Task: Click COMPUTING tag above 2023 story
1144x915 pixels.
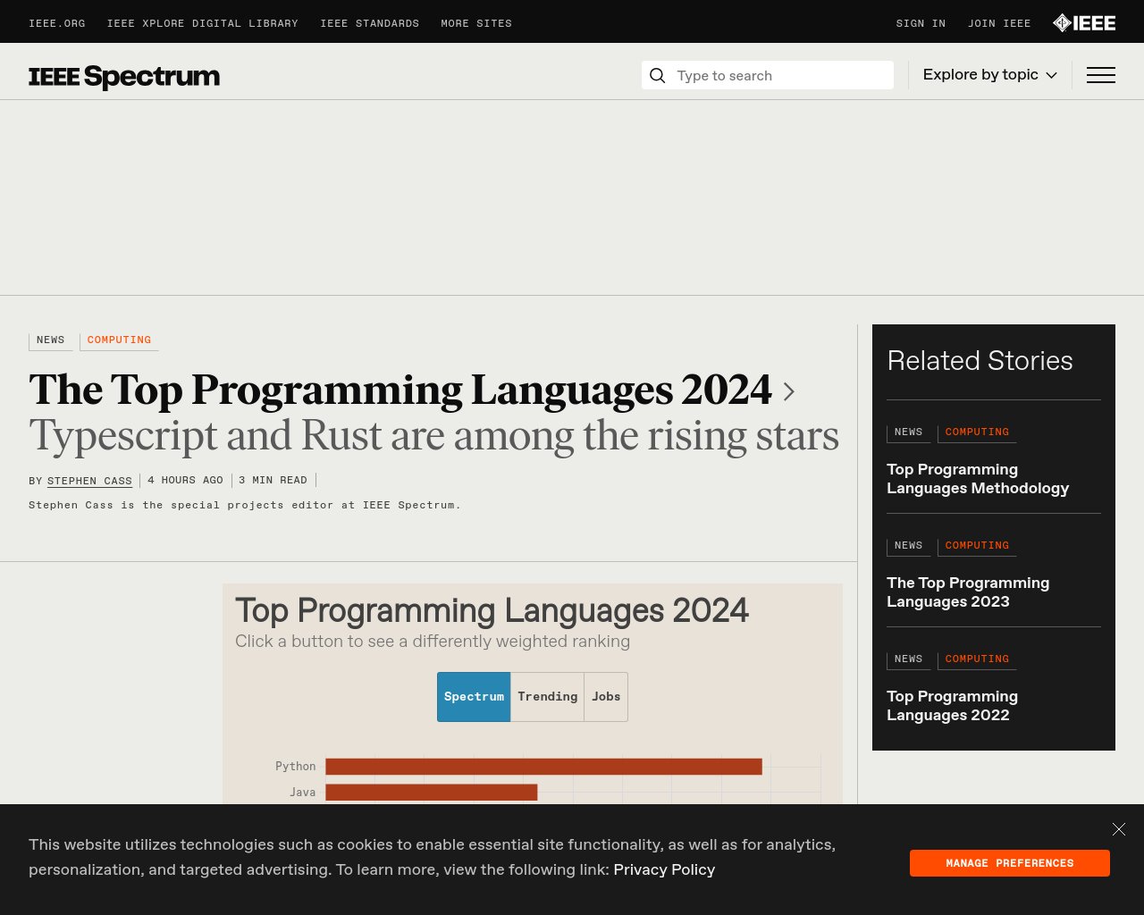Action: 977,546
